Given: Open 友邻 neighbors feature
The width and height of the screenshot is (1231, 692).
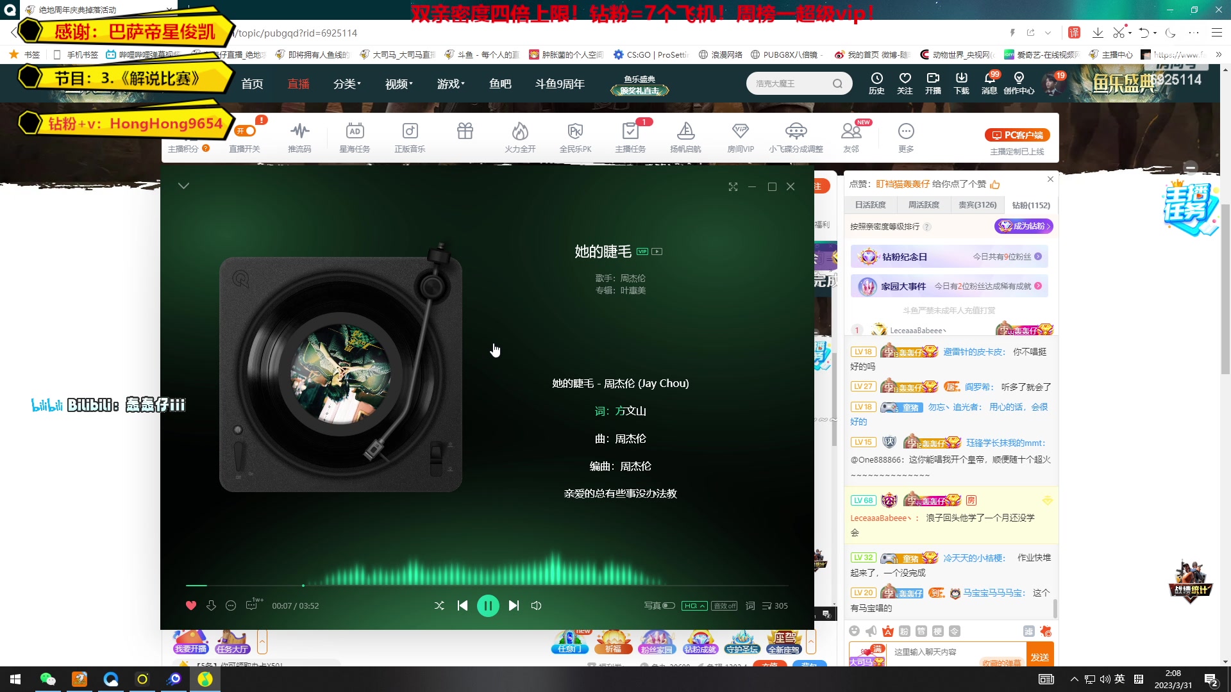Looking at the screenshot, I should coord(851,137).
